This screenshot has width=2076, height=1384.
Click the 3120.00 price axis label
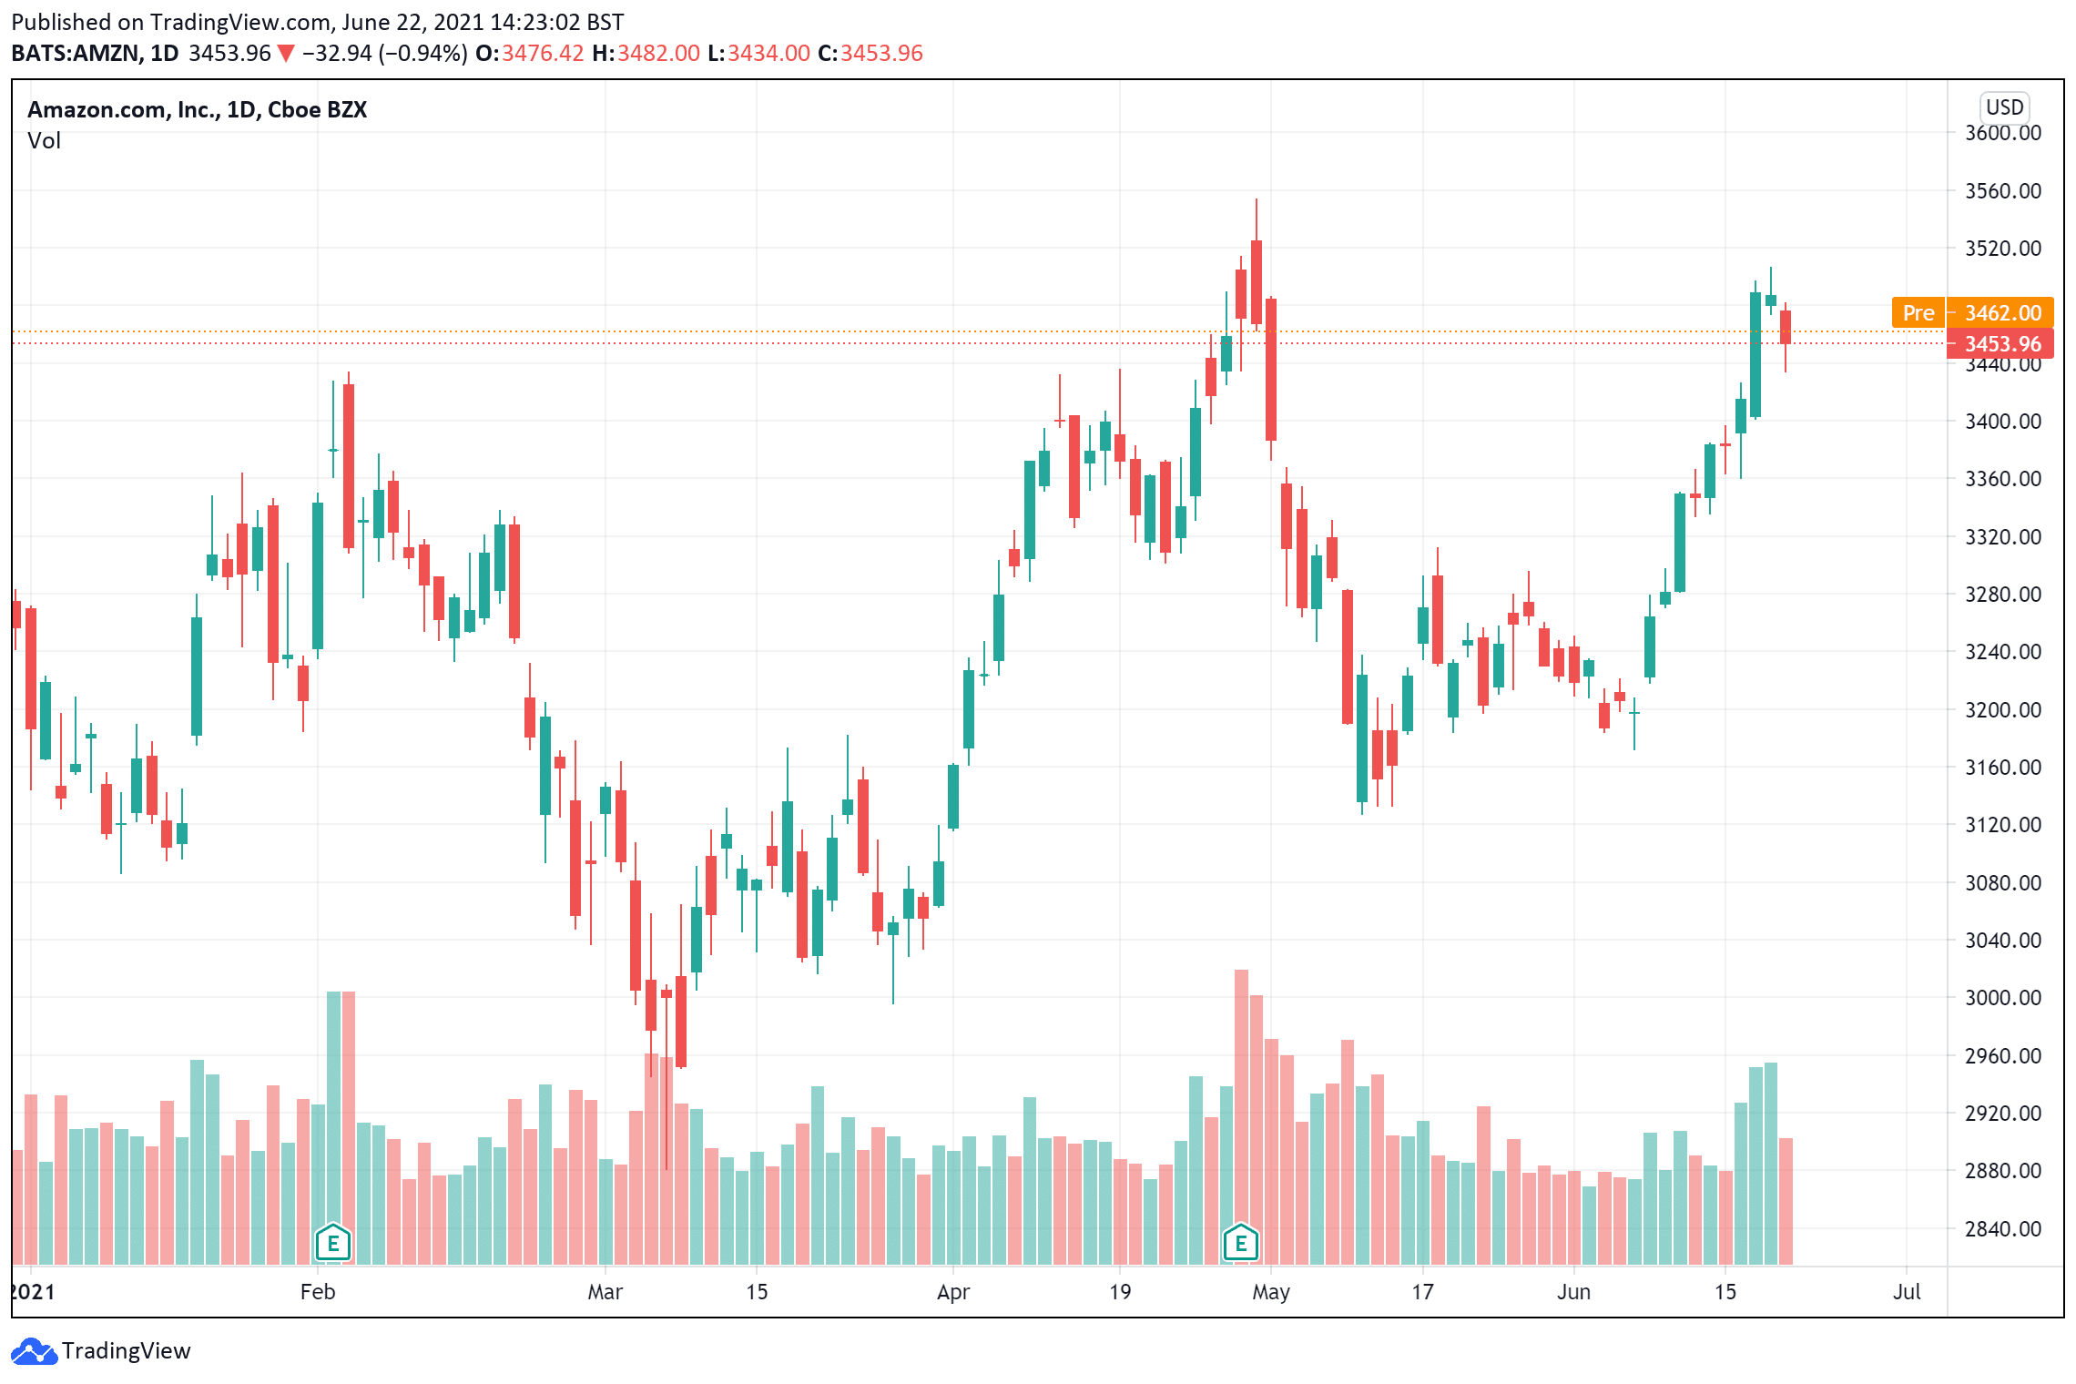[2003, 825]
